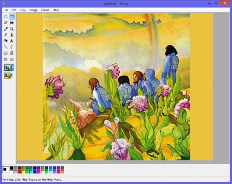
Task: Choose the olive color swatch
Action: coord(23,168)
